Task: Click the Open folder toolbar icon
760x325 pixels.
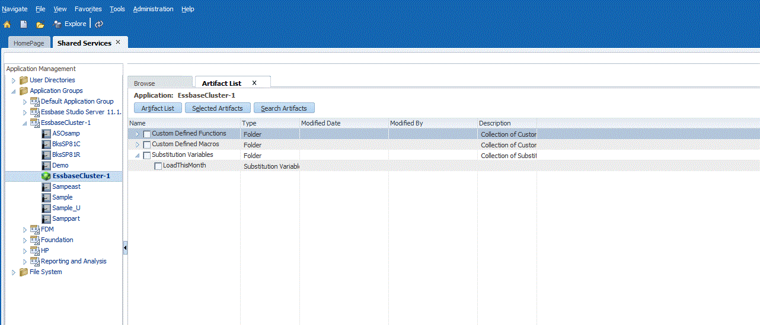Action: coord(40,24)
